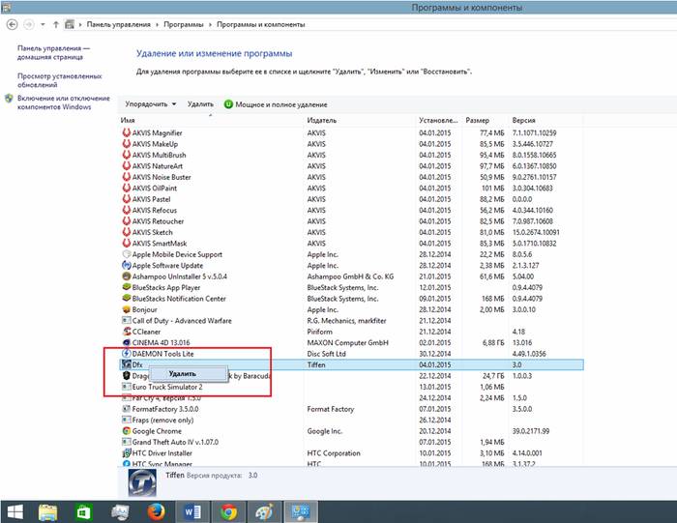The height and width of the screenshot is (523, 677).
Task: Open Microsoft Word from the taskbar
Action: tap(191, 509)
